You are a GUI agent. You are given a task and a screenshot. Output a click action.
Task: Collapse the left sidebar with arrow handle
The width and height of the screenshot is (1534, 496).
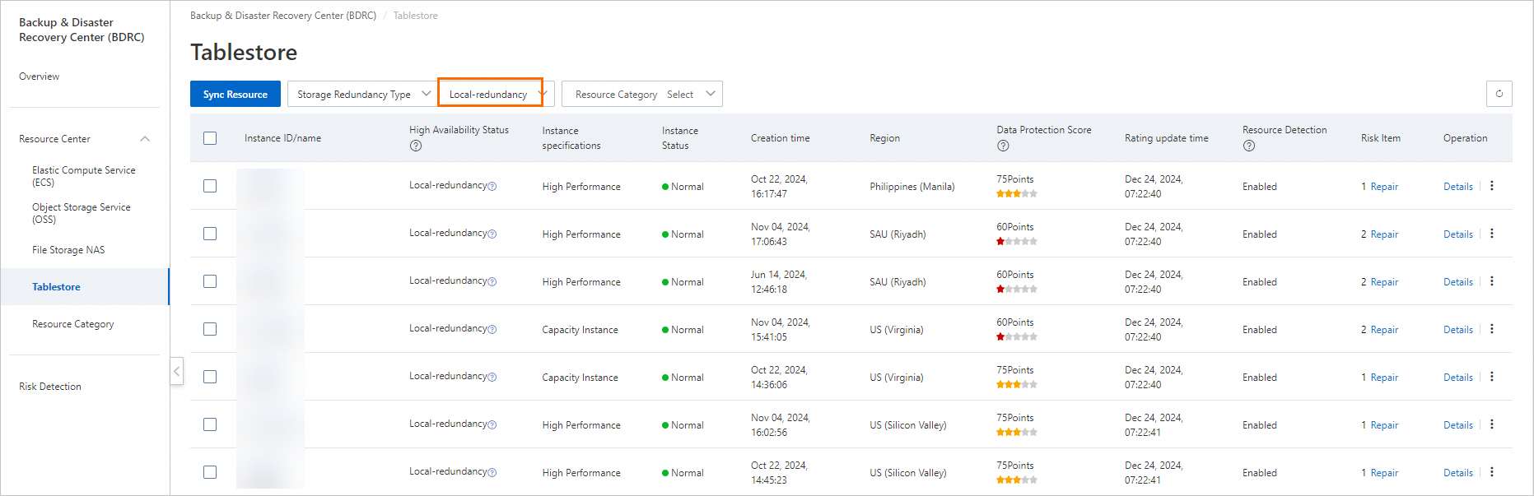[x=176, y=371]
